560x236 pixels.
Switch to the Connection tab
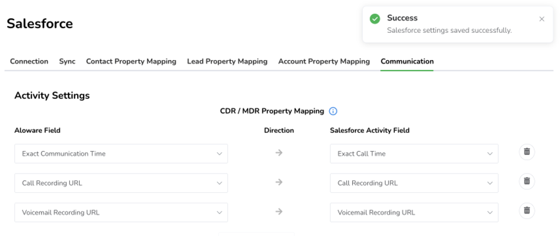point(29,61)
